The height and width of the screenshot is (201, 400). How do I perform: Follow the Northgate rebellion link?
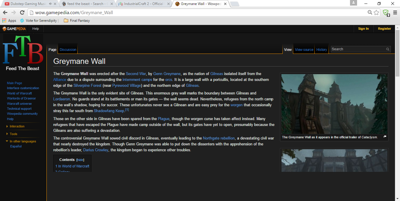[219, 138]
